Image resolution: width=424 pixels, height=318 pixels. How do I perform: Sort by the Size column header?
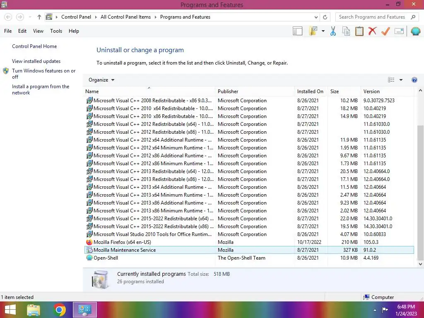[344, 92]
